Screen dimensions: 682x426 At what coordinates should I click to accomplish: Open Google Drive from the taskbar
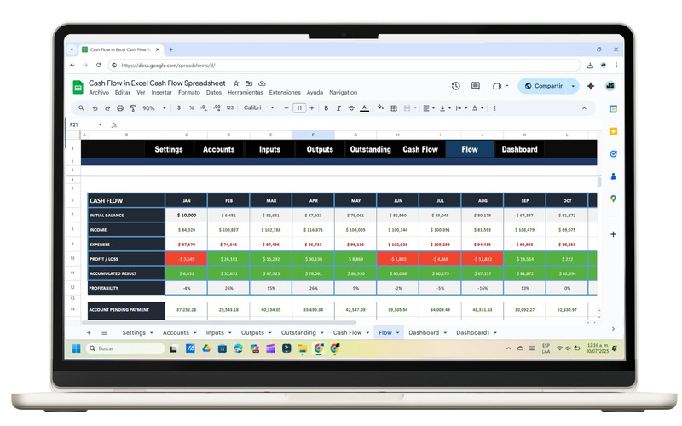(x=206, y=348)
